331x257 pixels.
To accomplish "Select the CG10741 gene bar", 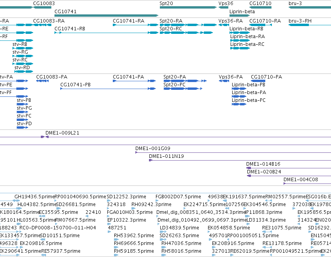I will tap(107, 16).
